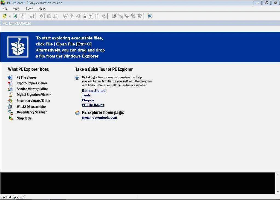Open the File menu
The image size is (280, 200).
click(5, 8)
